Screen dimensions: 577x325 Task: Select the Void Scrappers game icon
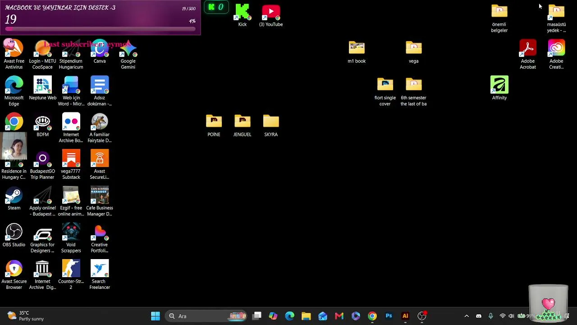pyautogui.click(x=71, y=238)
